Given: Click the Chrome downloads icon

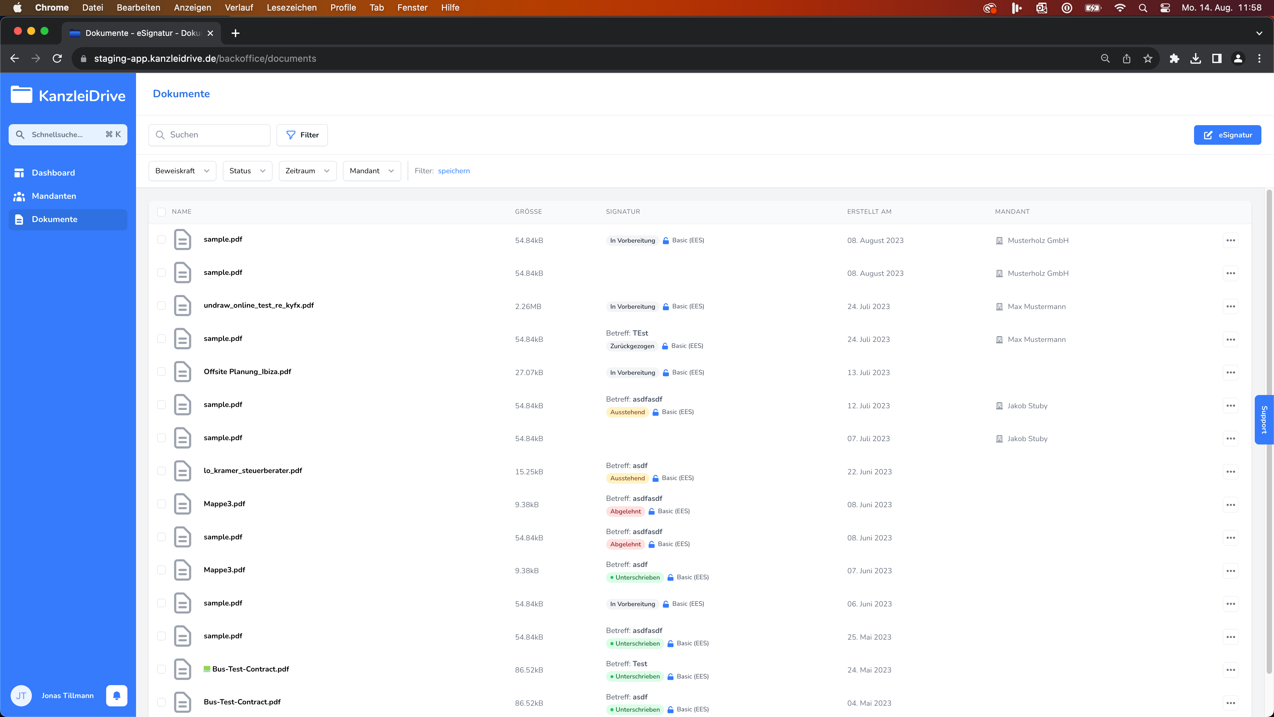Looking at the screenshot, I should tap(1195, 58).
